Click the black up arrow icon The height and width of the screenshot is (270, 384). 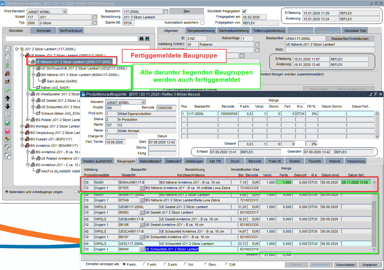[x=8, y=98]
